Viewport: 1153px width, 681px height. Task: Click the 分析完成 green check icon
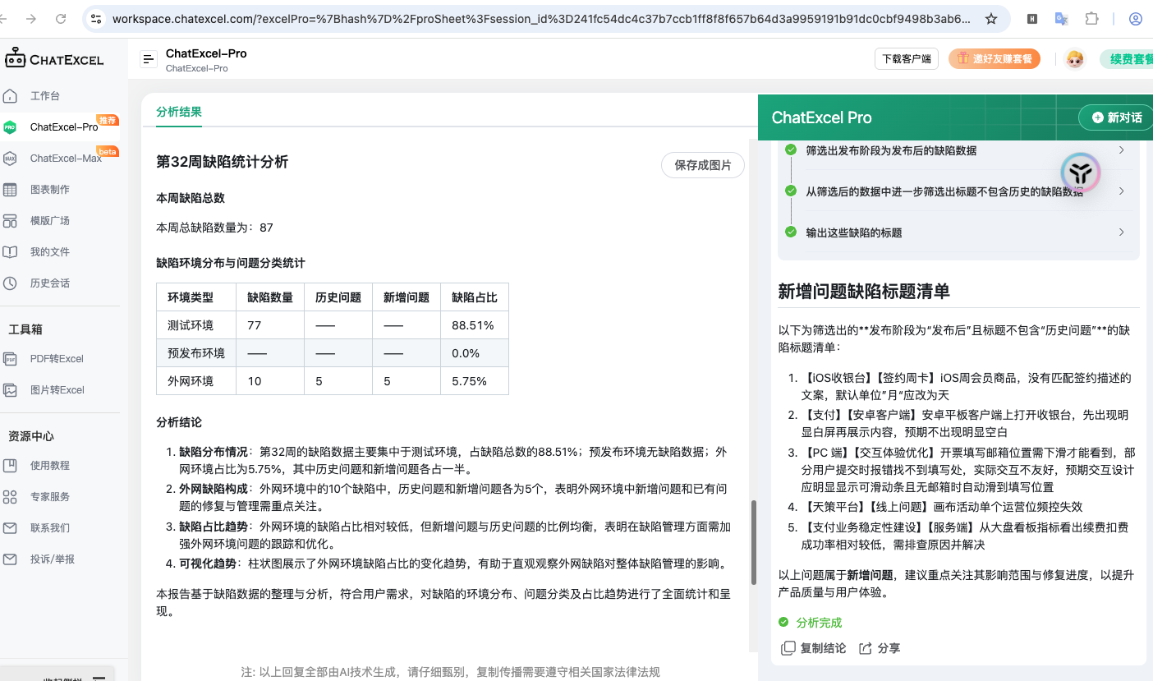coord(783,622)
